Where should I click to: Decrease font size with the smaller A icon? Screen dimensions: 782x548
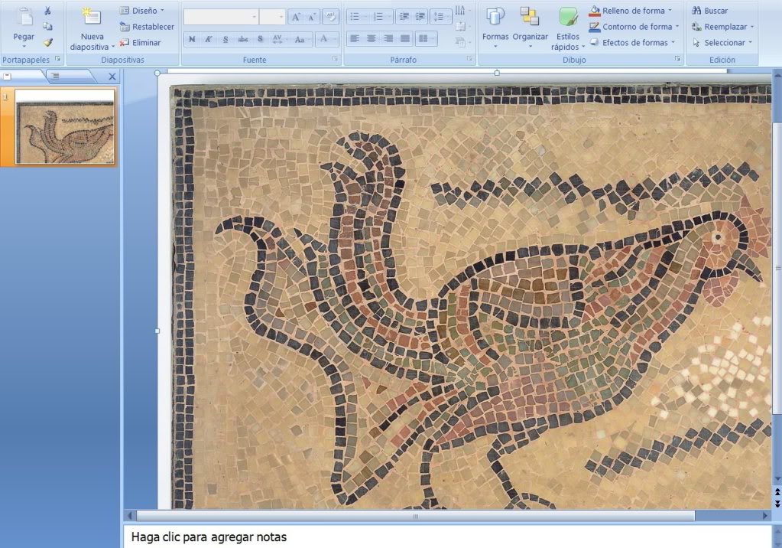[x=312, y=17]
